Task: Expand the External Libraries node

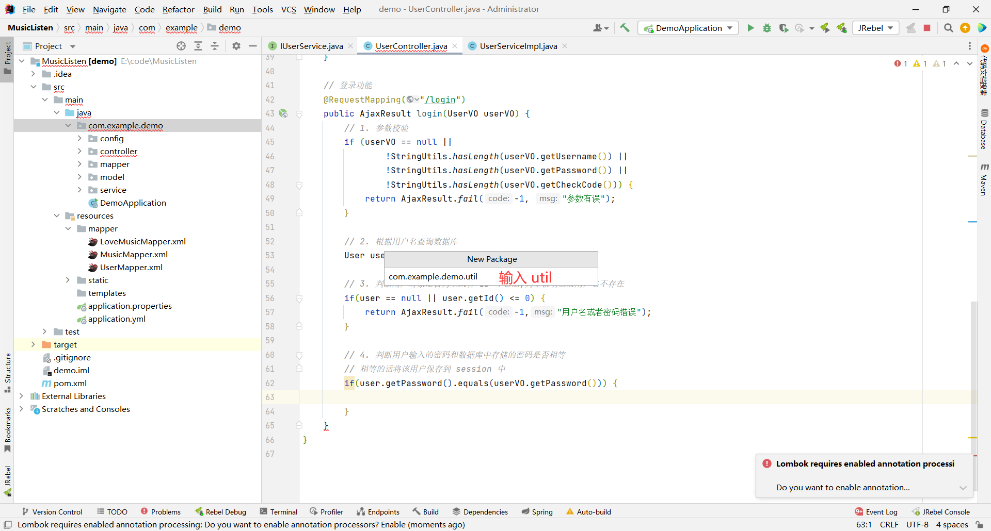Action: click(x=21, y=396)
